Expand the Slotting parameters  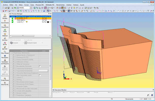pos(15,80)
